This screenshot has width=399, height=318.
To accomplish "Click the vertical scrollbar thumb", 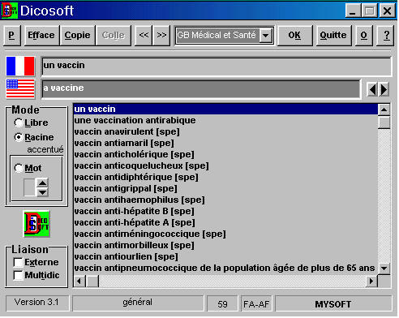I will (384, 122).
